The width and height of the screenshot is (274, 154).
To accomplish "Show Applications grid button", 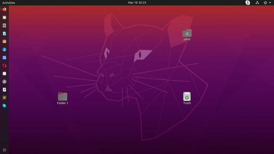I will coord(4,150).
